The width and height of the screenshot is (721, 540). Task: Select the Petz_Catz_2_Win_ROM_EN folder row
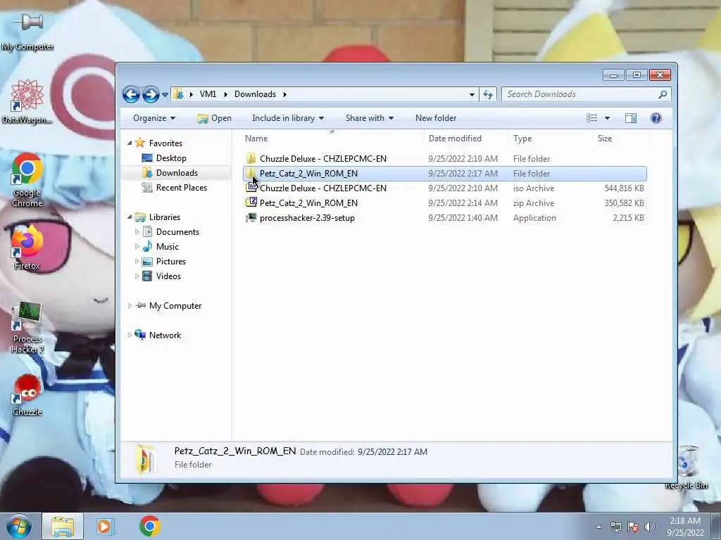point(445,174)
